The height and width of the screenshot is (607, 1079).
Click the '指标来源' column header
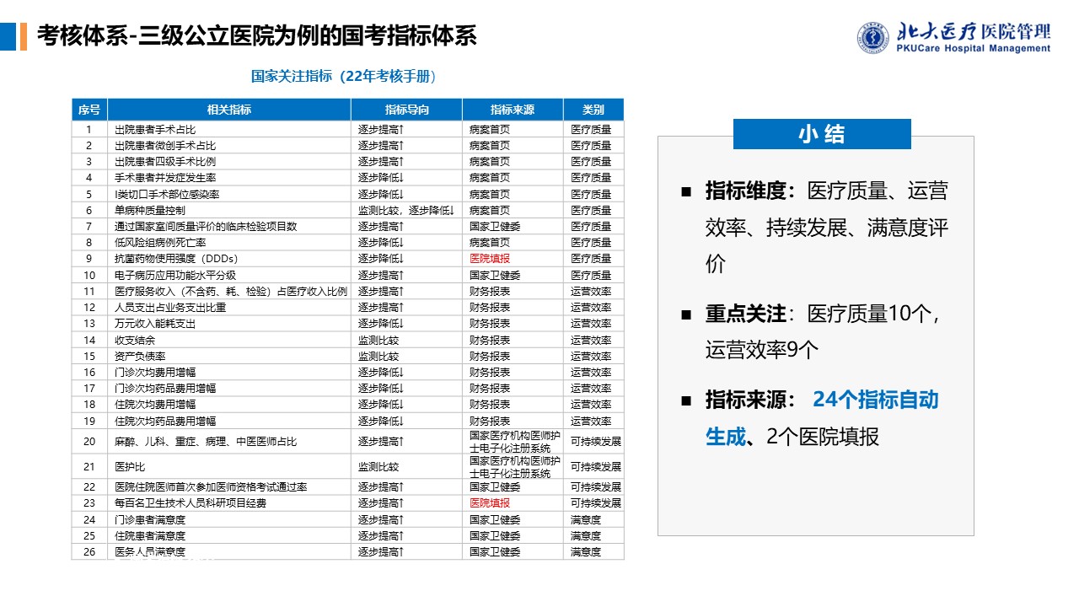[x=513, y=110]
